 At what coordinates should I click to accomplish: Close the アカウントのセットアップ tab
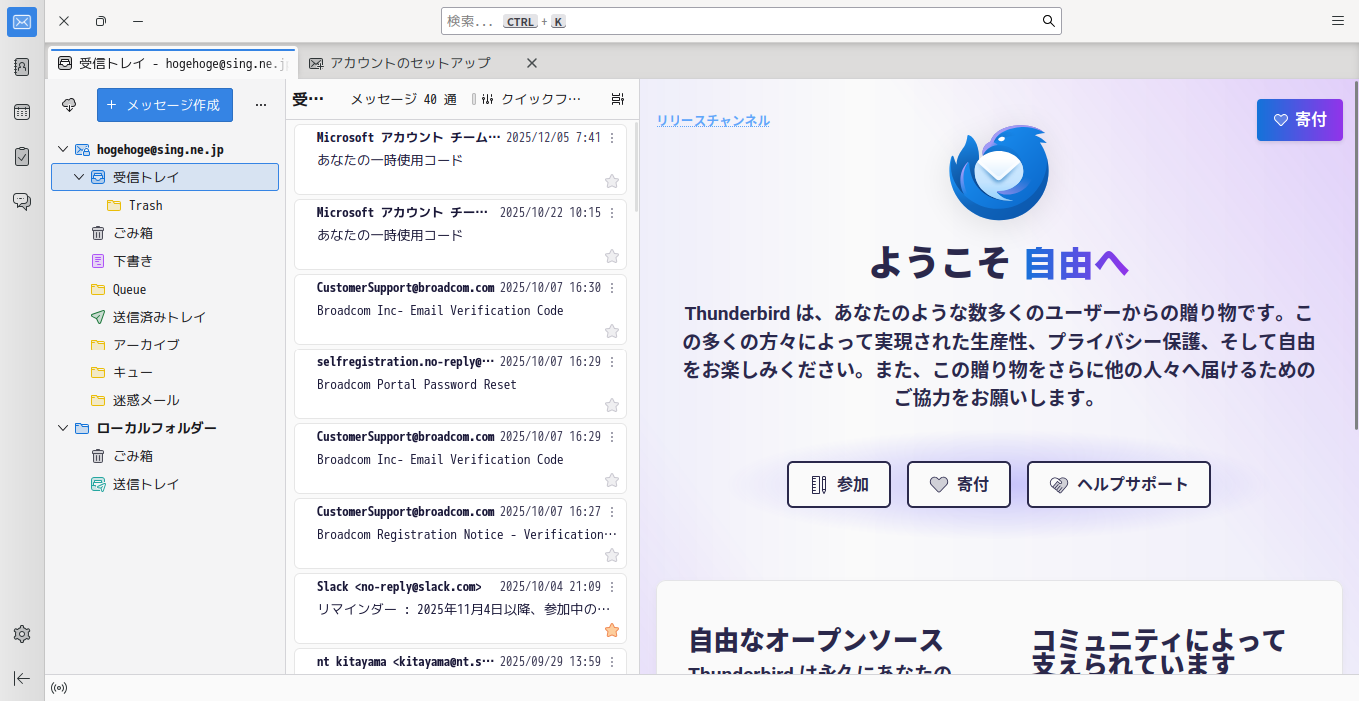coord(532,63)
